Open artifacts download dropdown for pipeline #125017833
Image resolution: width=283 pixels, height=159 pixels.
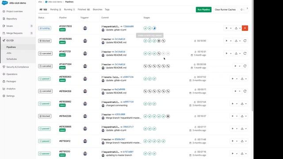point(238,28)
